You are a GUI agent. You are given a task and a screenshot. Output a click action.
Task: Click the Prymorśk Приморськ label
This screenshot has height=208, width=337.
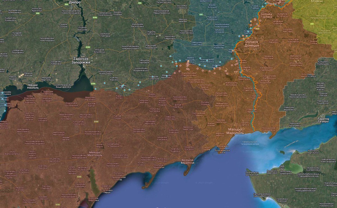(159, 166)
